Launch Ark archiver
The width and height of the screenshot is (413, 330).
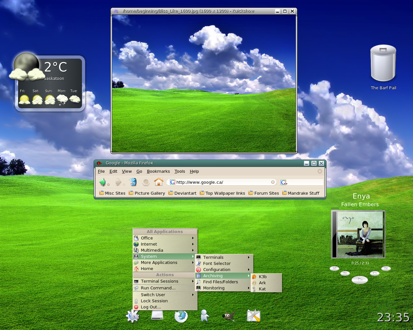pyautogui.click(x=267, y=283)
